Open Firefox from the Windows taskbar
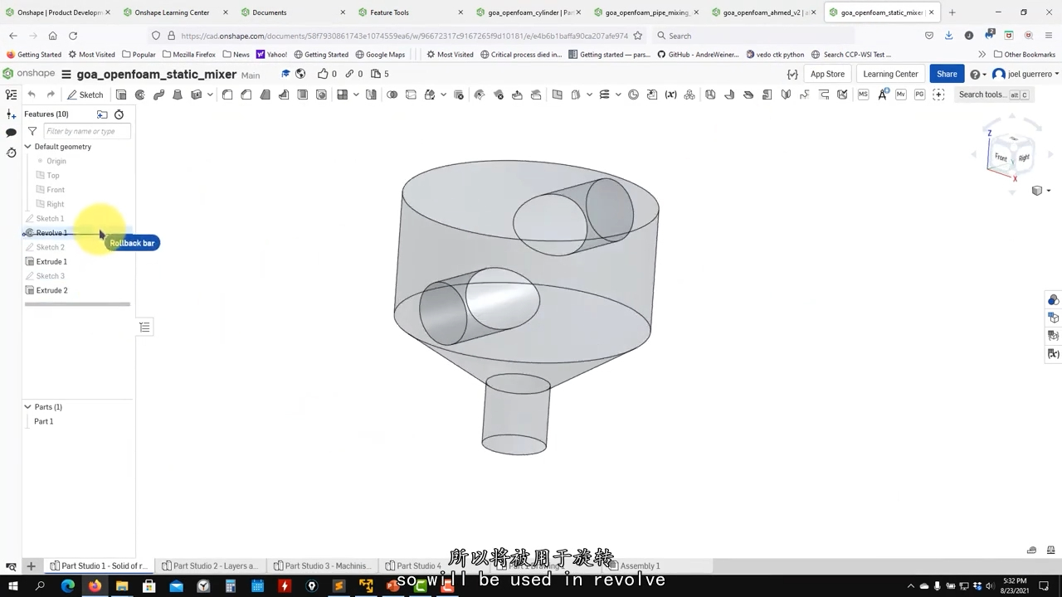 (95, 586)
